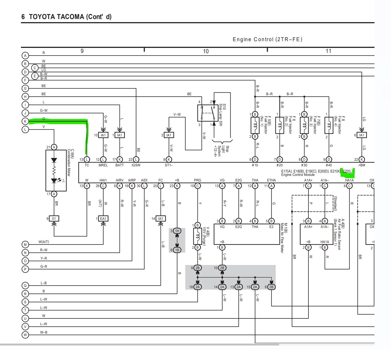
Task: Click junction connector 2A at pin 18
Action: tap(198, 287)
